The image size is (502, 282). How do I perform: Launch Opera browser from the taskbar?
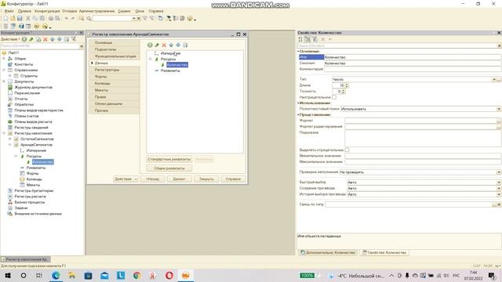(169, 275)
